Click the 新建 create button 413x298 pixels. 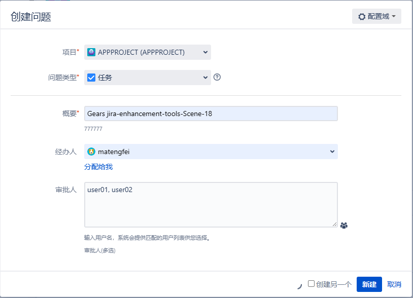pos(369,284)
